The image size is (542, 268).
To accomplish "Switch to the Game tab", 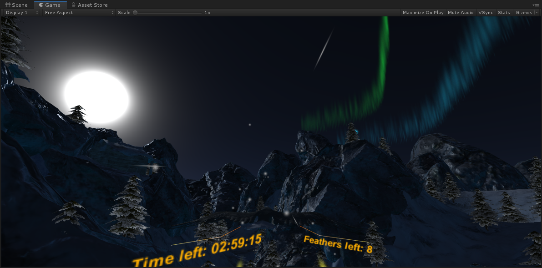I will 50,5.
